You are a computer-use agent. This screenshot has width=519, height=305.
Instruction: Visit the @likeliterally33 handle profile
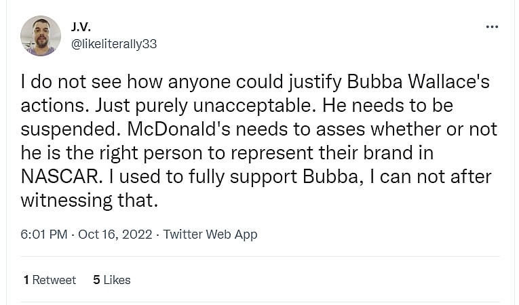point(113,43)
